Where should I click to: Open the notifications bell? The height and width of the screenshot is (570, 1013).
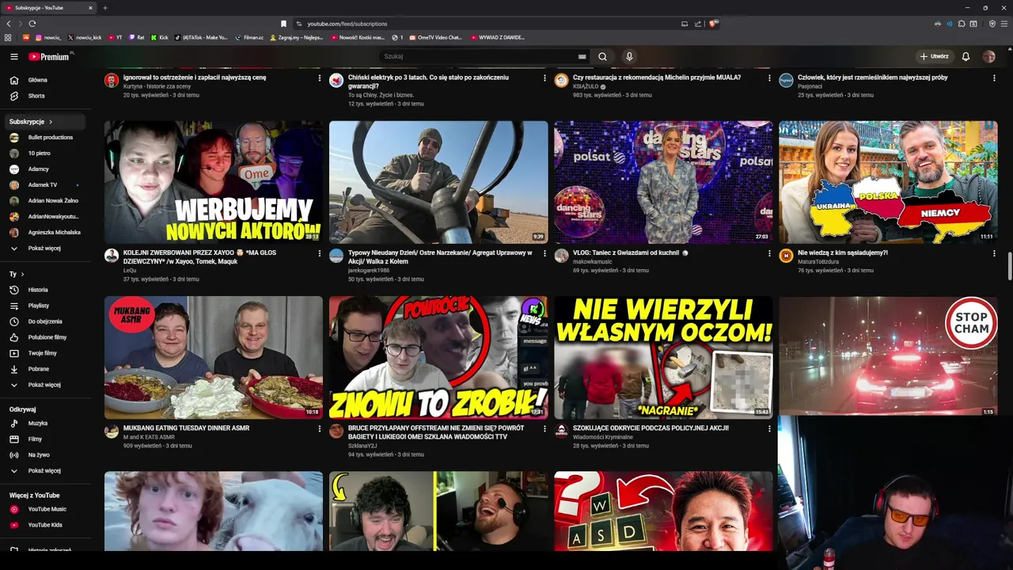click(966, 57)
